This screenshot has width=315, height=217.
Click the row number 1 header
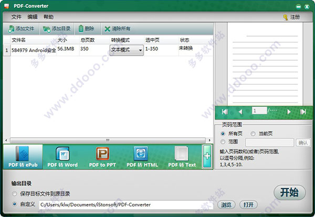coord(7,50)
